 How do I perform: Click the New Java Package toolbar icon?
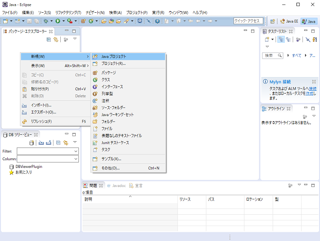click(x=83, y=21)
